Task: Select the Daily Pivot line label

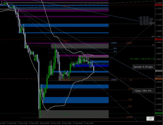Action: click(66, 80)
